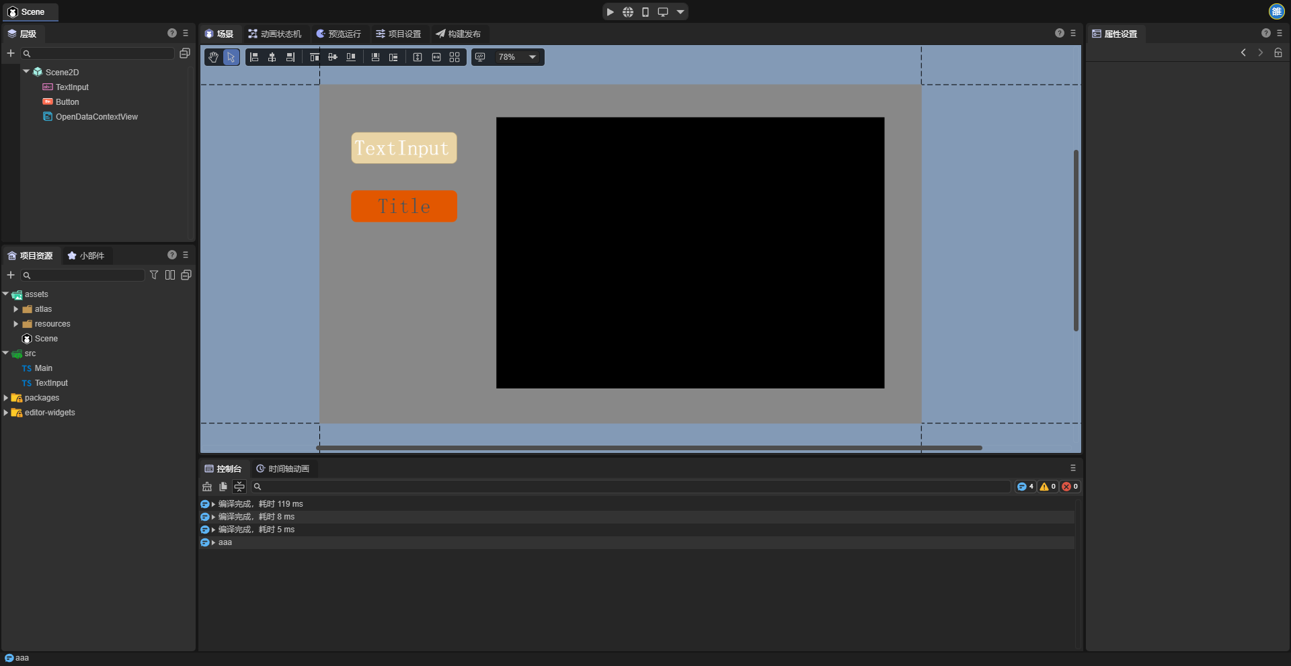Expand the atlas folder
Screen dimensions: 1291x666
coord(16,309)
